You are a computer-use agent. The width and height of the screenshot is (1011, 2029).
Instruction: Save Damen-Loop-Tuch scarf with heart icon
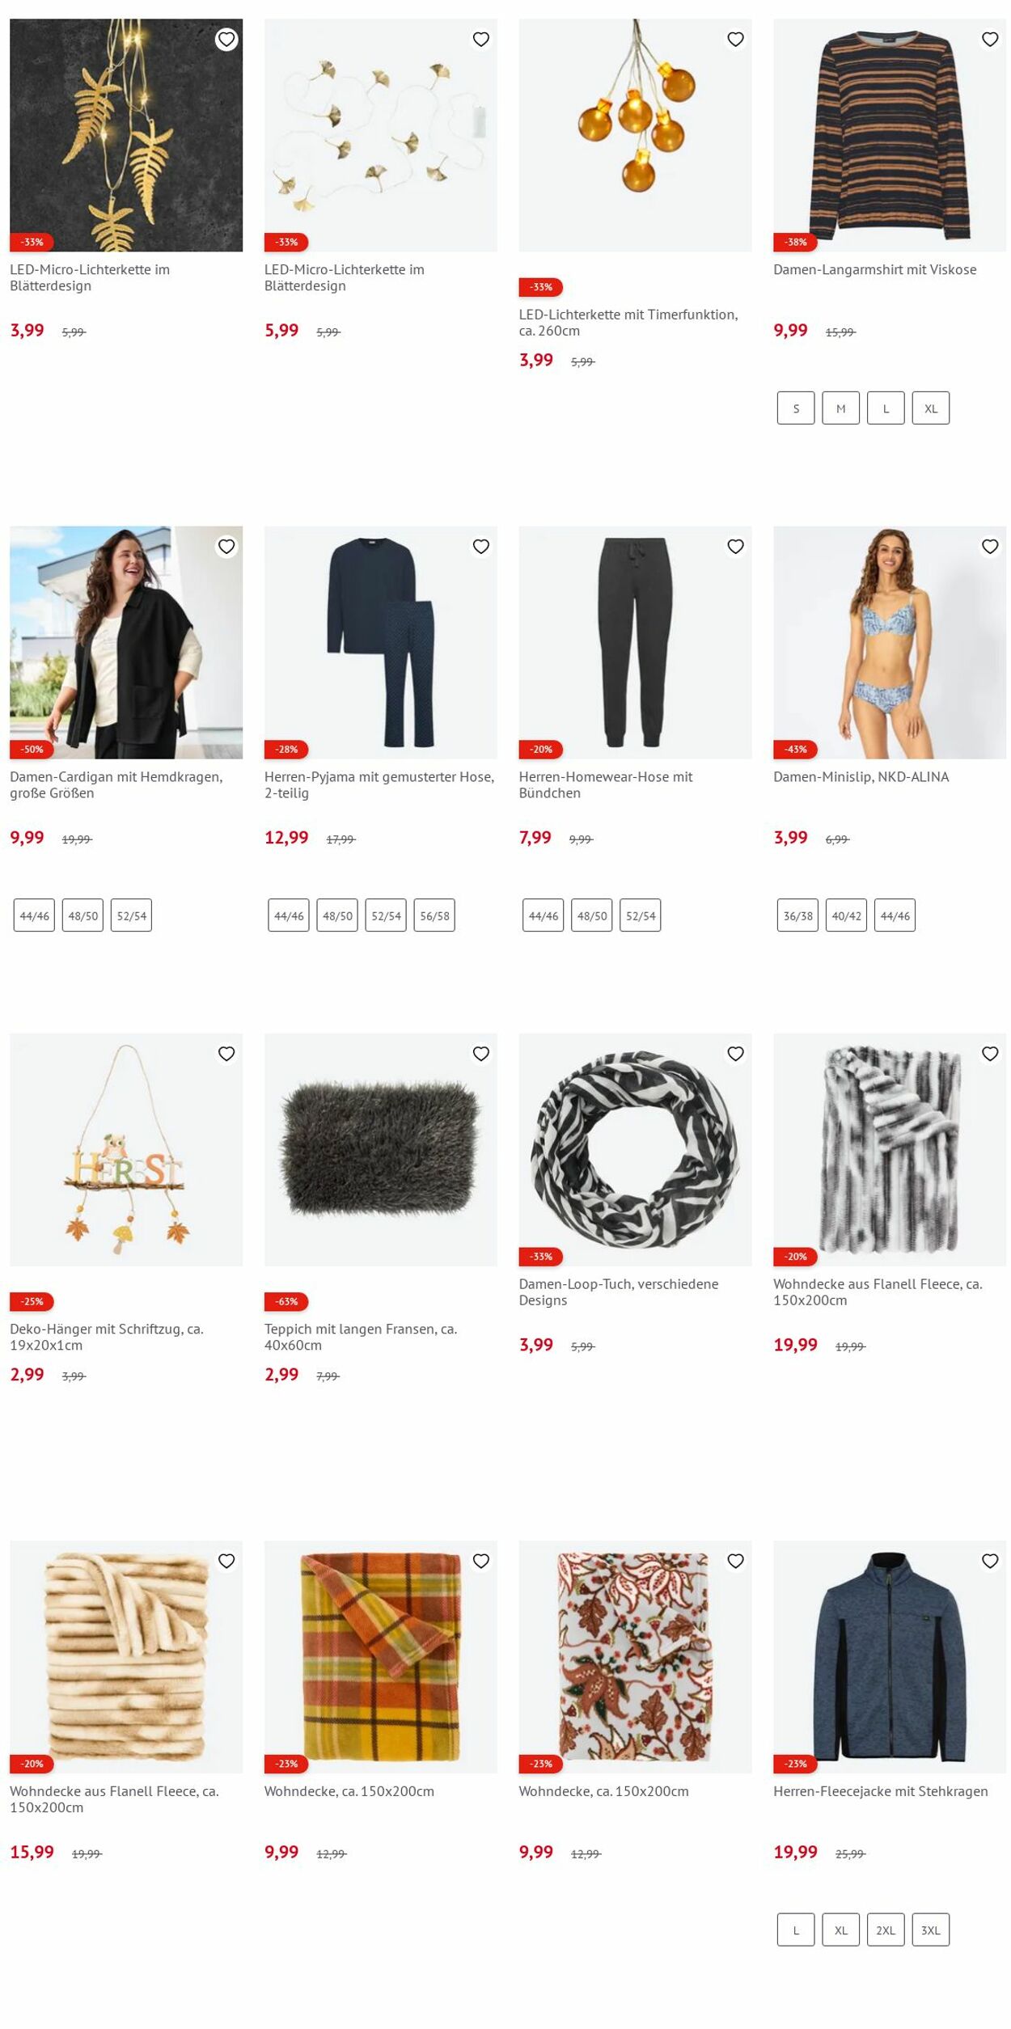pyautogui.click(x=735, y=1054)
